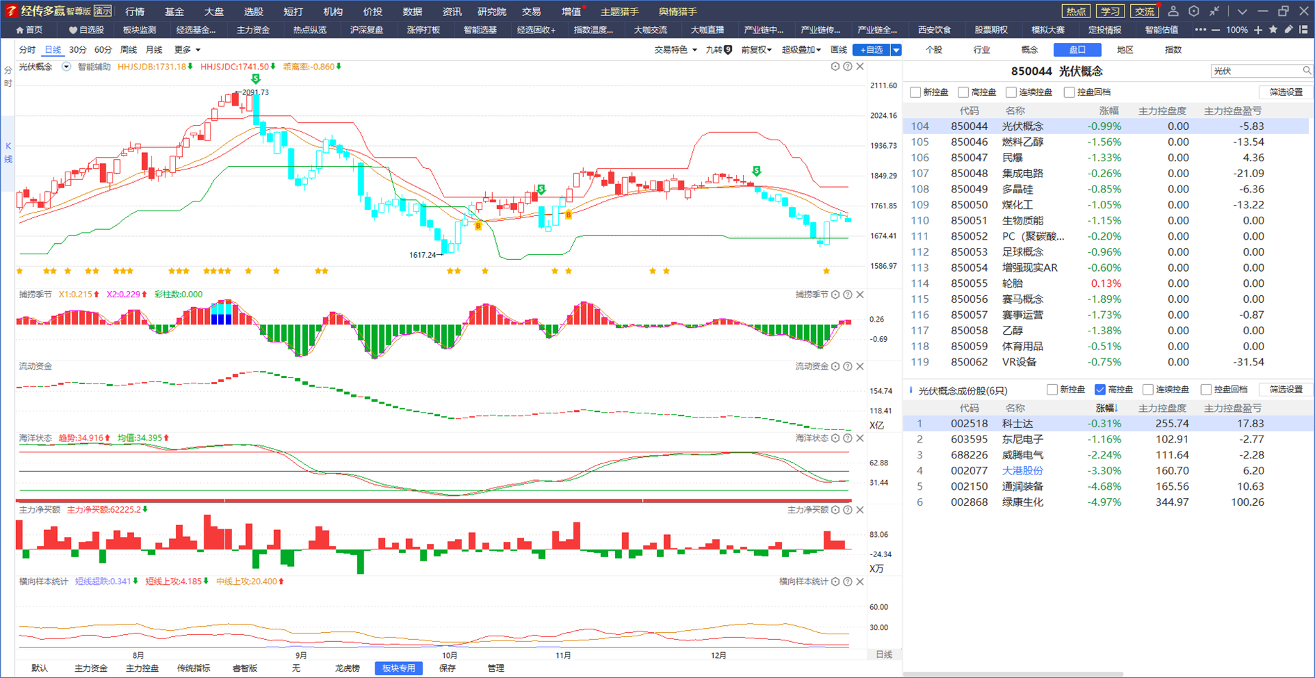
Task: Select the 科士达 row in constituent list
Action: pyautogui.click(x=1108, y=424)
